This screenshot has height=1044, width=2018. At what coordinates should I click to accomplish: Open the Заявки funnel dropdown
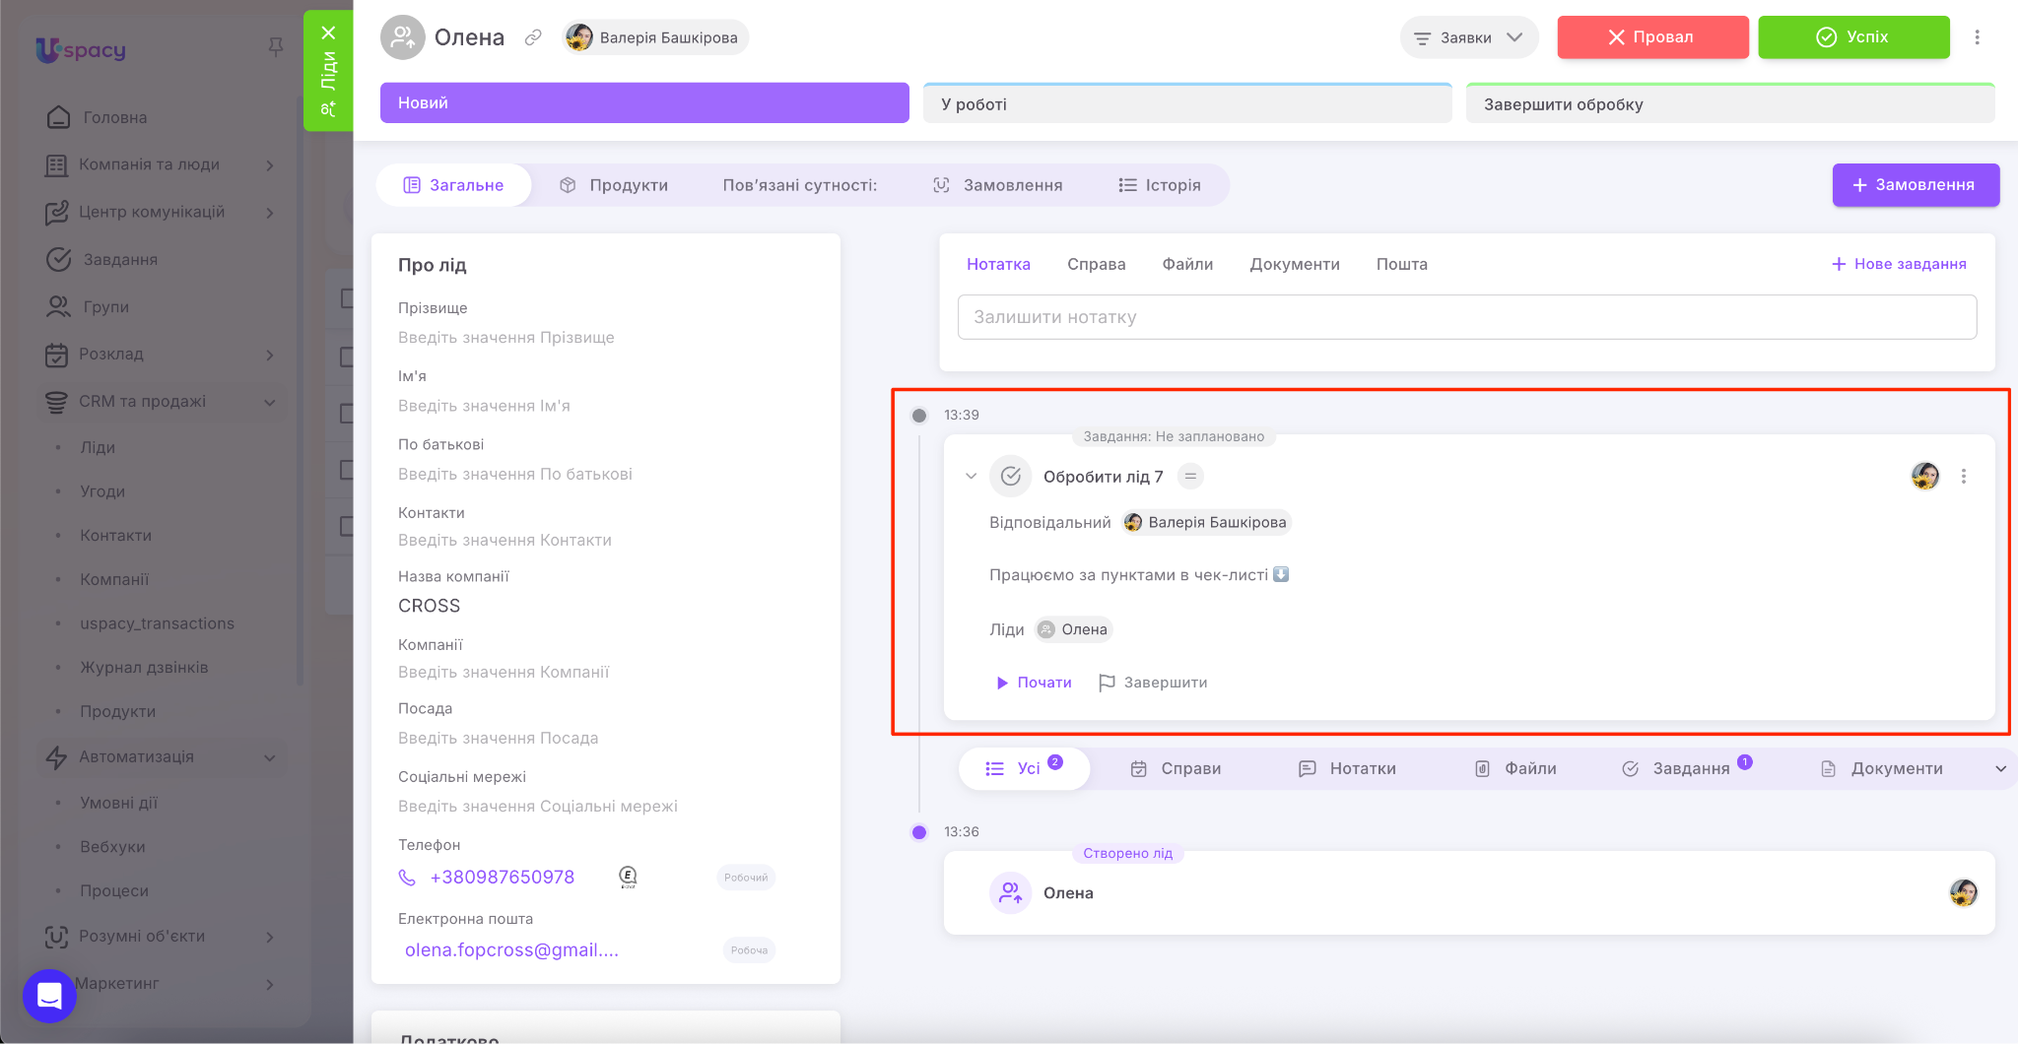click(1468, 37)
